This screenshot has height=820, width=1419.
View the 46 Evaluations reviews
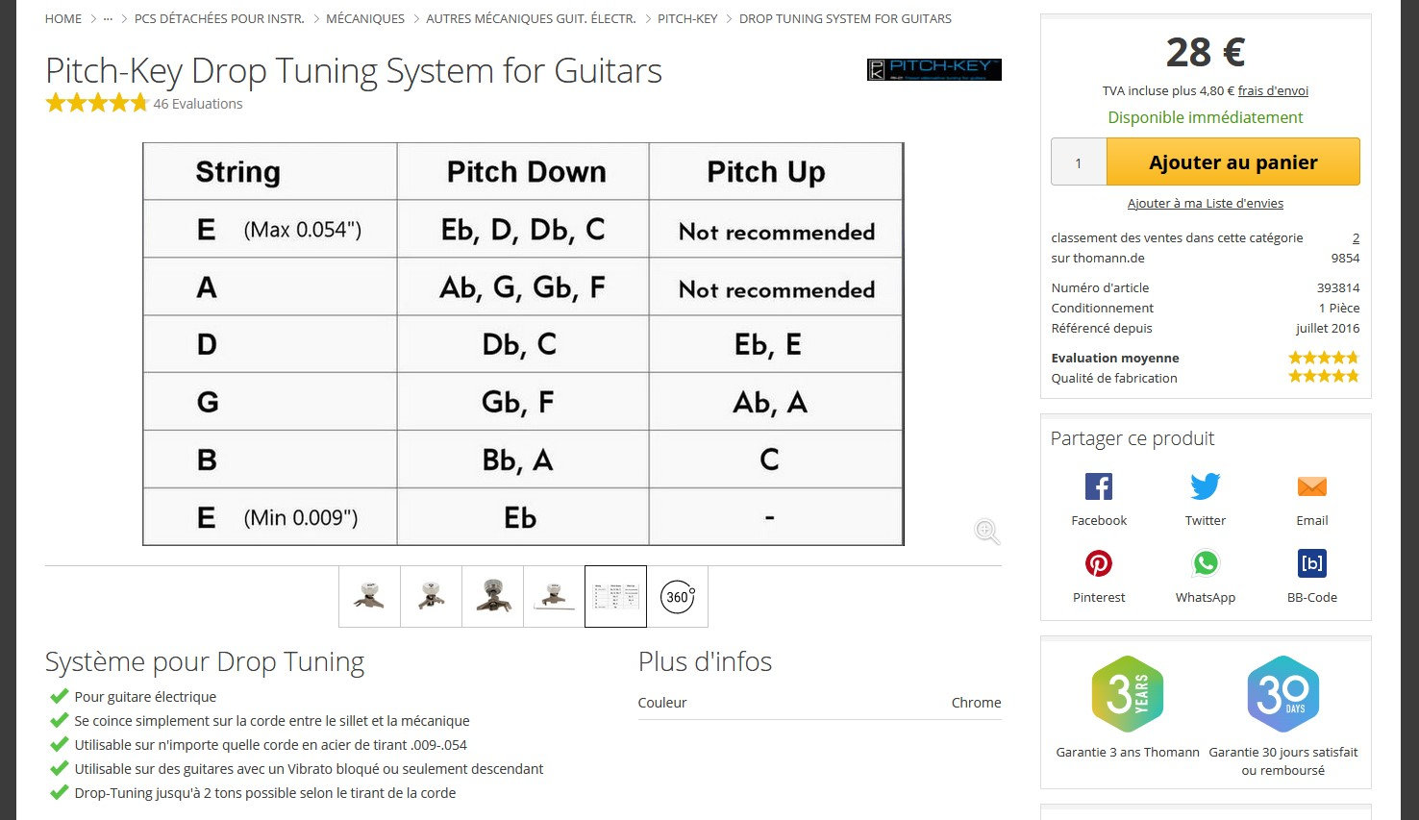point(198,104)
